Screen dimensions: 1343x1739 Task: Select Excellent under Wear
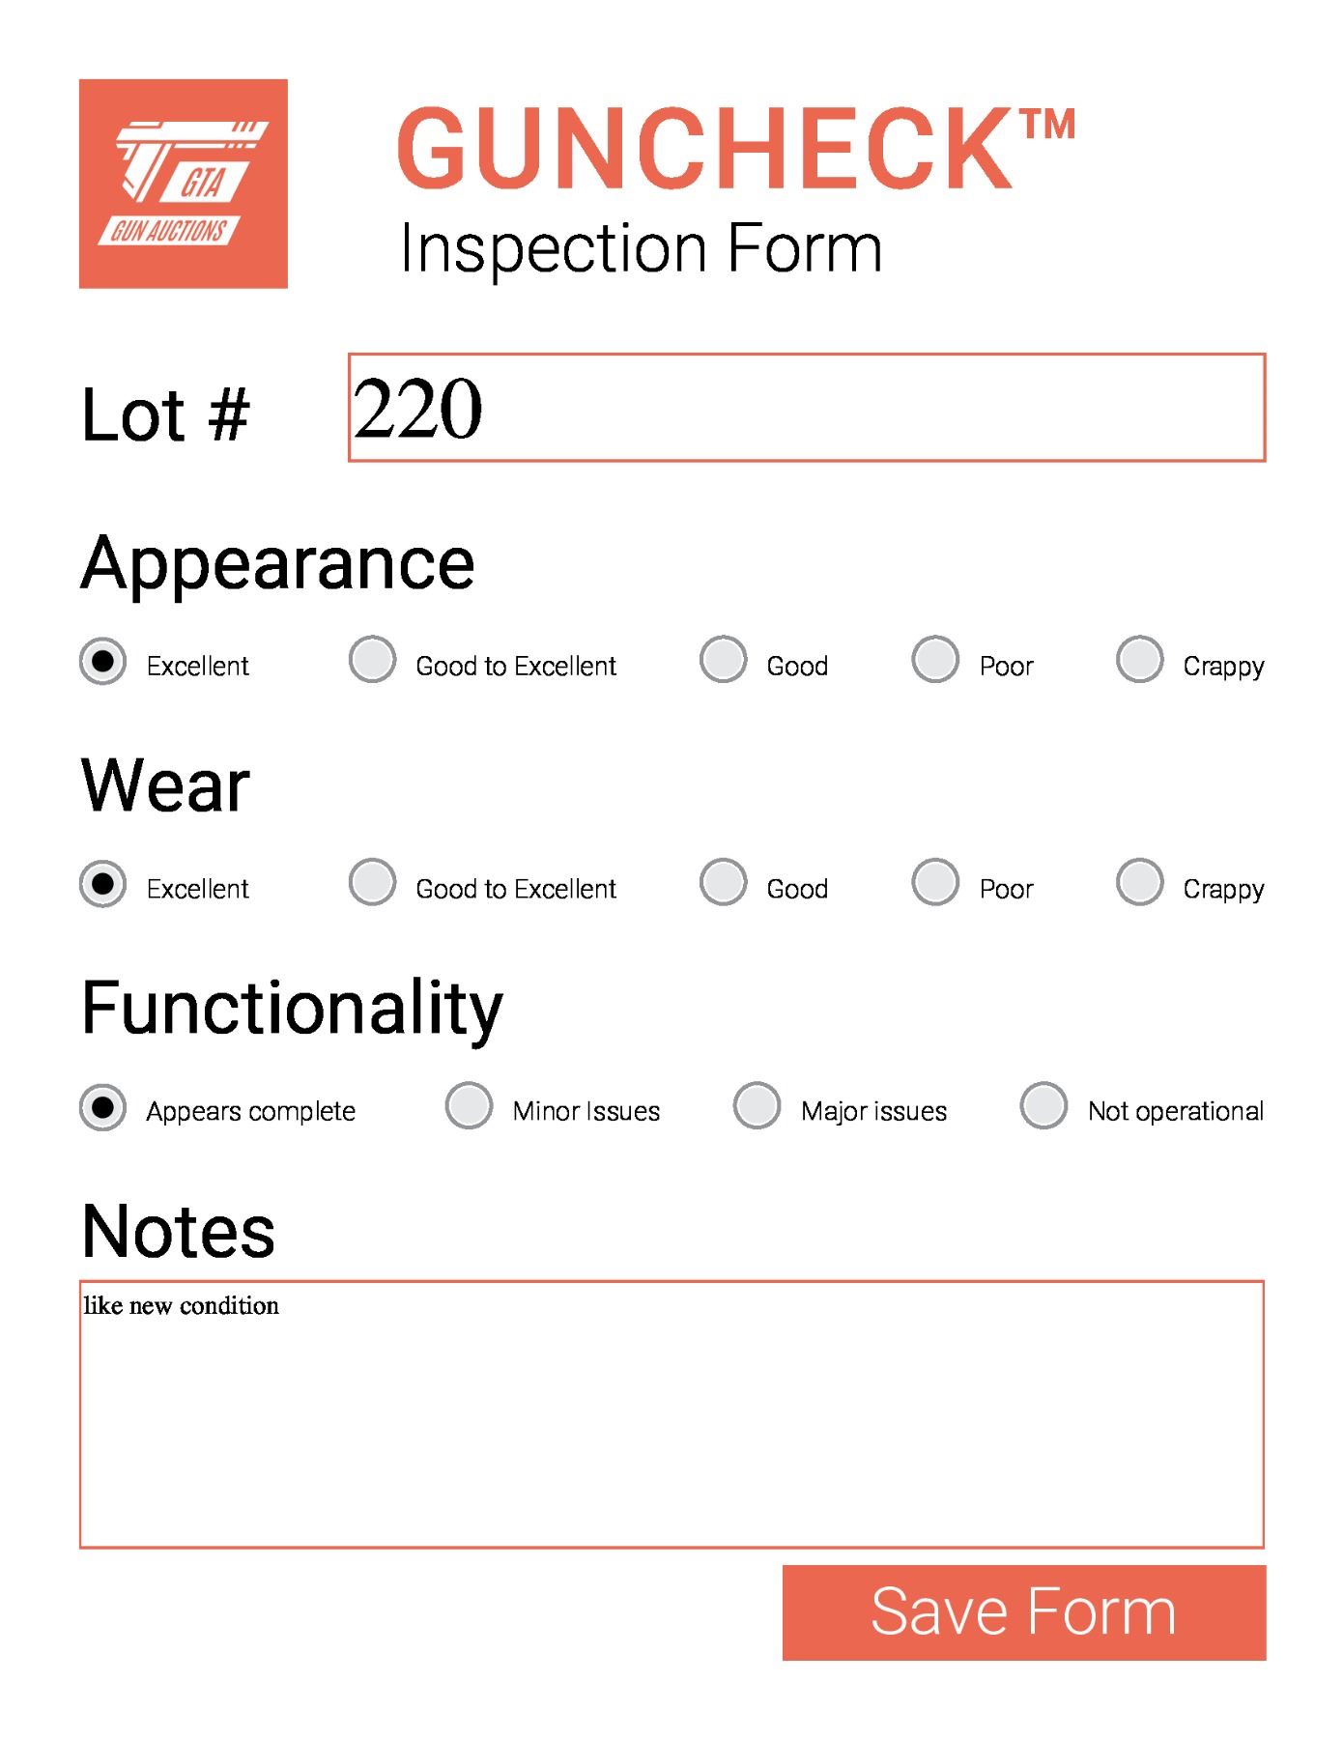(x=102, y=884)
